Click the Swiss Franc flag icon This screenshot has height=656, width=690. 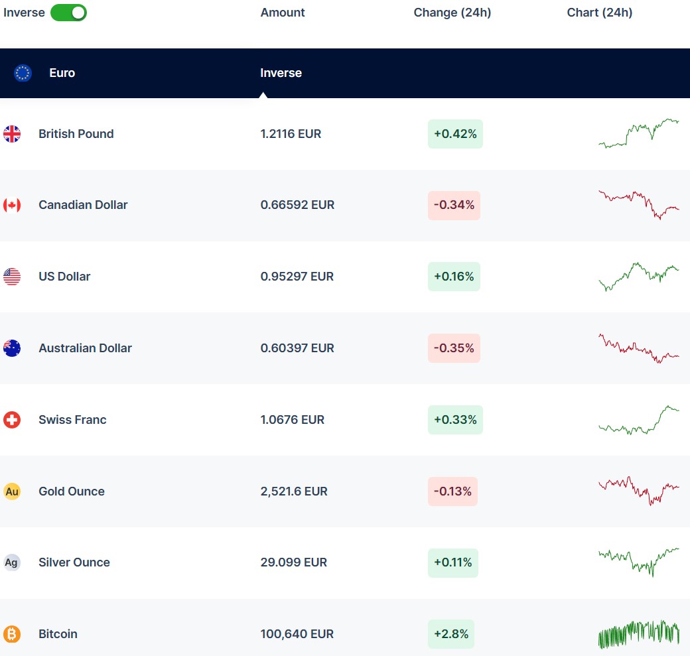pos(12,420)
